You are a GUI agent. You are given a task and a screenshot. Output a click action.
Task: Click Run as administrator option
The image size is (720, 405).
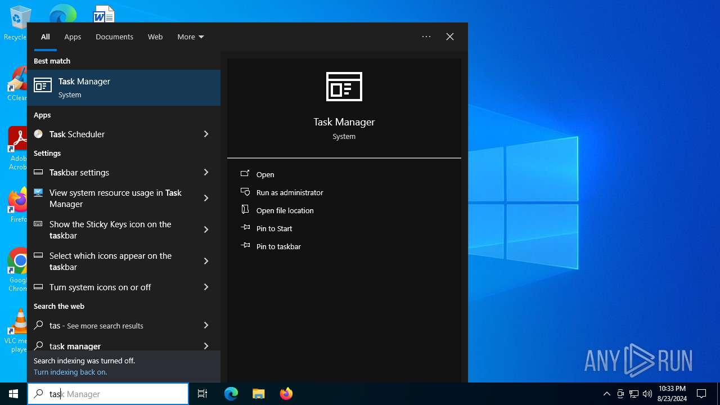(289, 192)
